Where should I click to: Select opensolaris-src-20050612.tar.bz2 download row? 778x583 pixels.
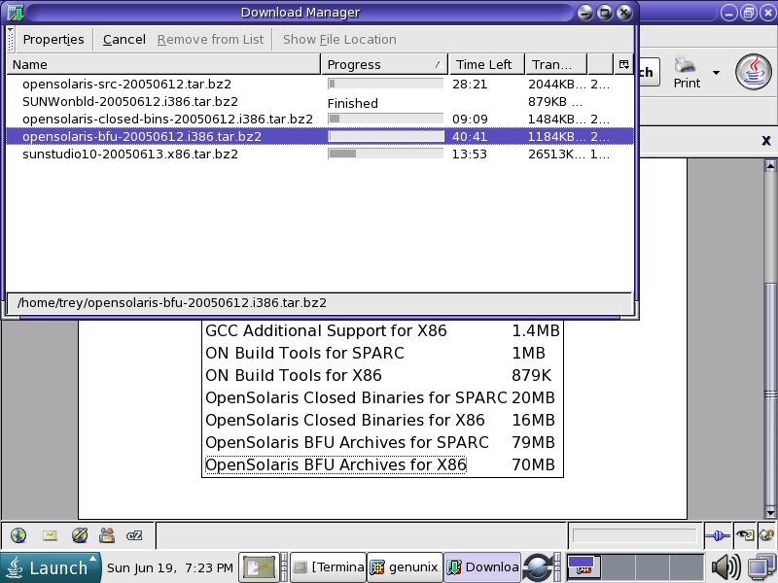[x=320, y=84]
